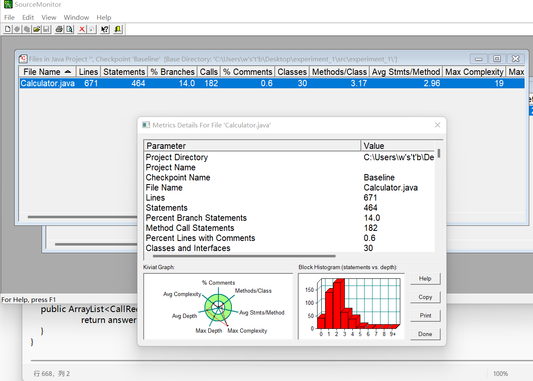This screenshot has height=381, width=533.
Task: Click the Block Histogram chart
Action: click(352, 306)
